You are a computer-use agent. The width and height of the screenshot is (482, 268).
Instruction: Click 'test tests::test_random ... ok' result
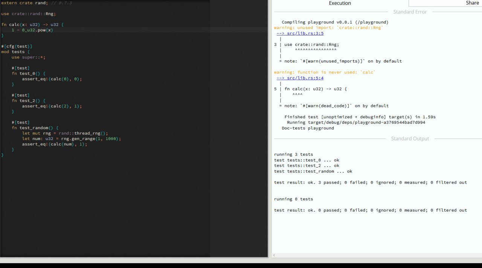[313, 171]
